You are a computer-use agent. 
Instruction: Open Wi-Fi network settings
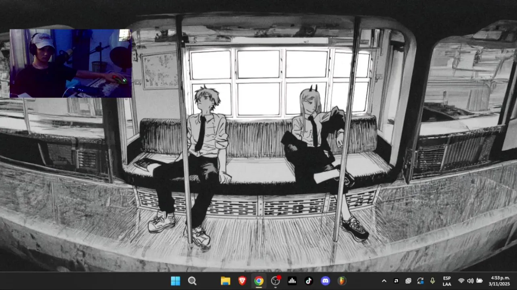point(461,281)
